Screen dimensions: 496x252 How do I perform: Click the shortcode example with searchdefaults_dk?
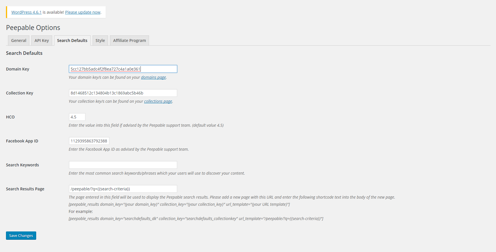point(196,219)
